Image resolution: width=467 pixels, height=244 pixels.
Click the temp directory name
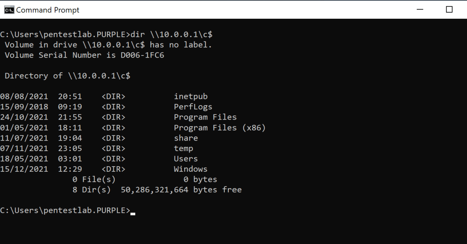[183, 148]
